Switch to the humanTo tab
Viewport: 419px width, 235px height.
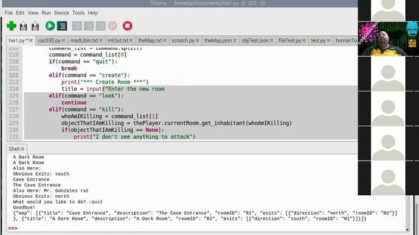pos(346,40)
